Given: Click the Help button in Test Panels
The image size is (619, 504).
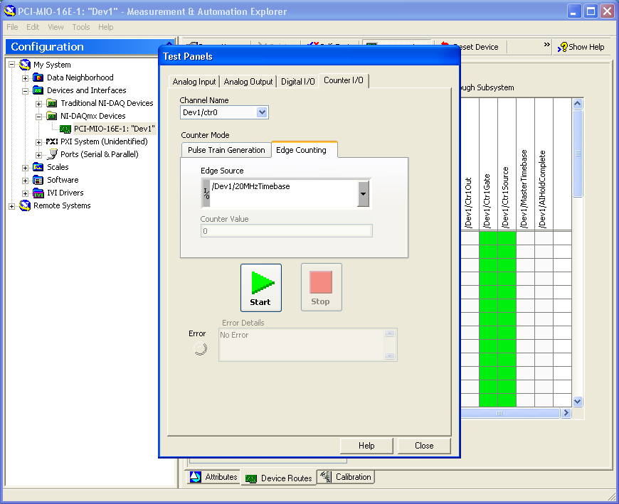Looking at the screenshot, I should [366, 446].
